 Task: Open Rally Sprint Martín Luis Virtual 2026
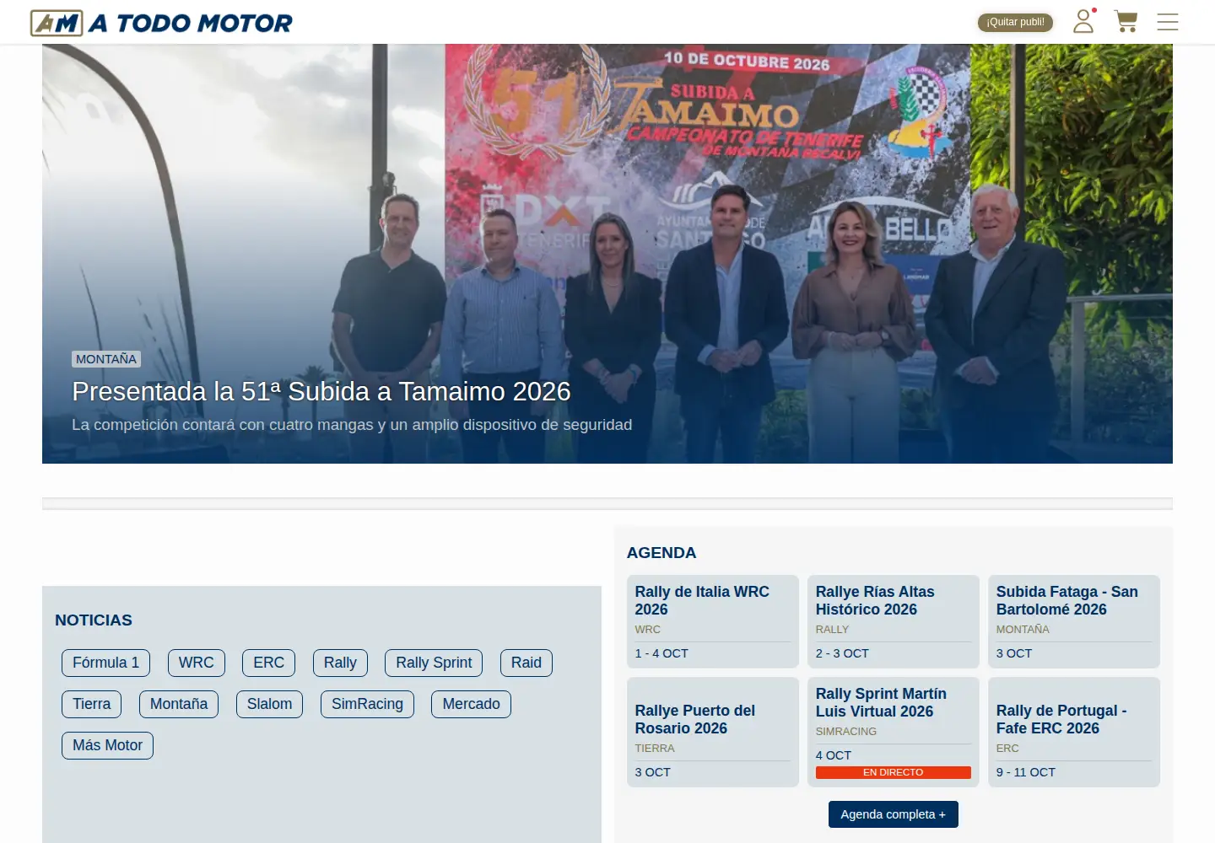[x=894, y=732]
